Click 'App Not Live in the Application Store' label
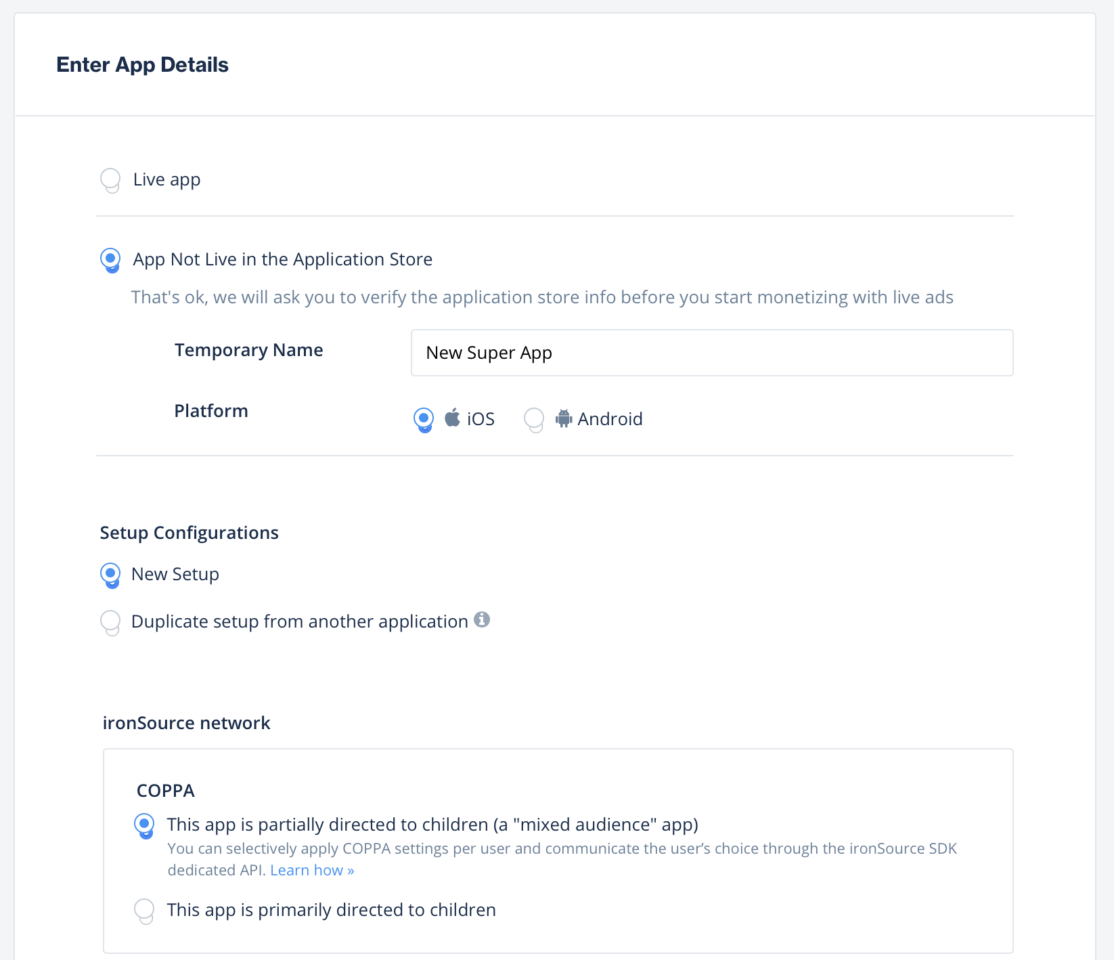 [x=282, y=259]
